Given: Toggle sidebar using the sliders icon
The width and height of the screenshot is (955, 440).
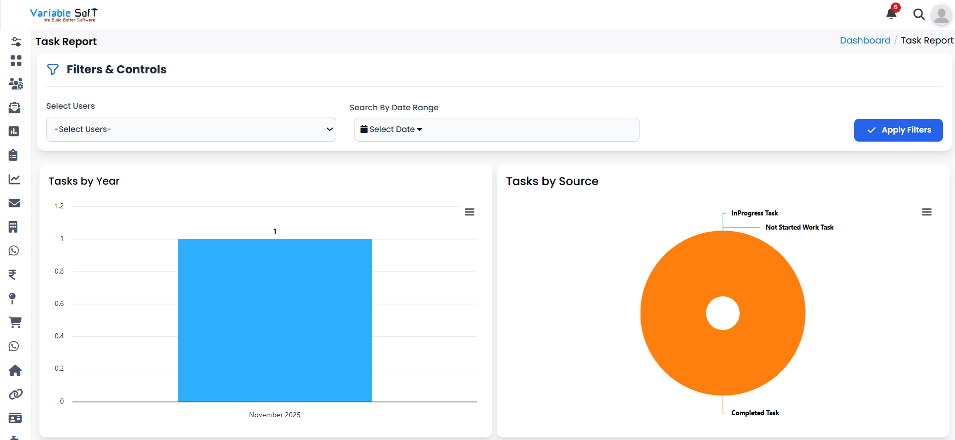Looking at the screenshot, I should coord(16,41).
